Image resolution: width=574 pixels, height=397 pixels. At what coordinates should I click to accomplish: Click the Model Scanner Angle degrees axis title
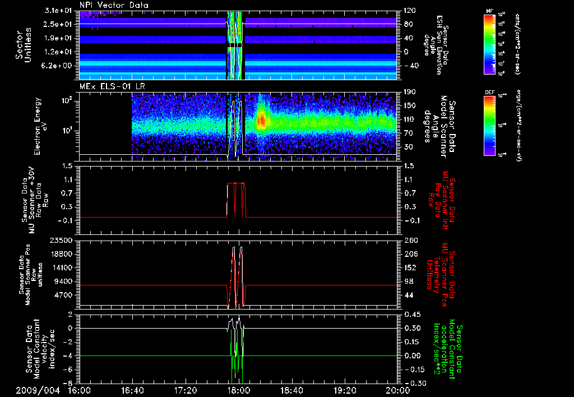tap(439, 126)
